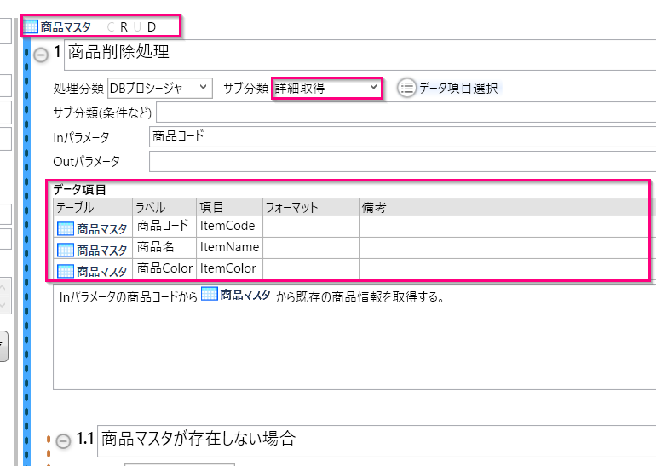Viewport: 656px width, 466px height.
Task: Collapse section 1 商品削除処理
Action: pos(41,55)
